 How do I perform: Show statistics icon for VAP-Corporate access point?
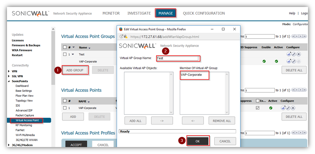point(284,108)
